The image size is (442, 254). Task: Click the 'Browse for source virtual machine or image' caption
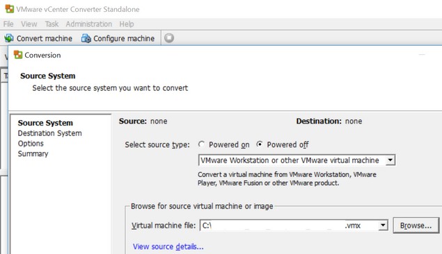pos(202,206)
